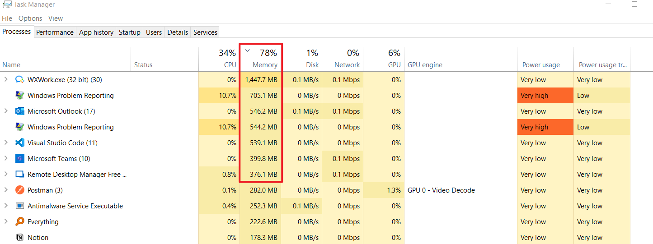Click the Task Manager title bar icon
653x244 pixels.
tap(7, 5)
